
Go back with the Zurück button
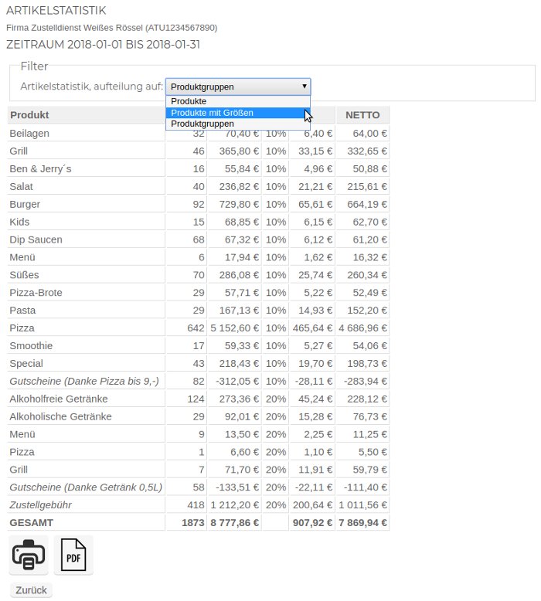click(31, 590)
